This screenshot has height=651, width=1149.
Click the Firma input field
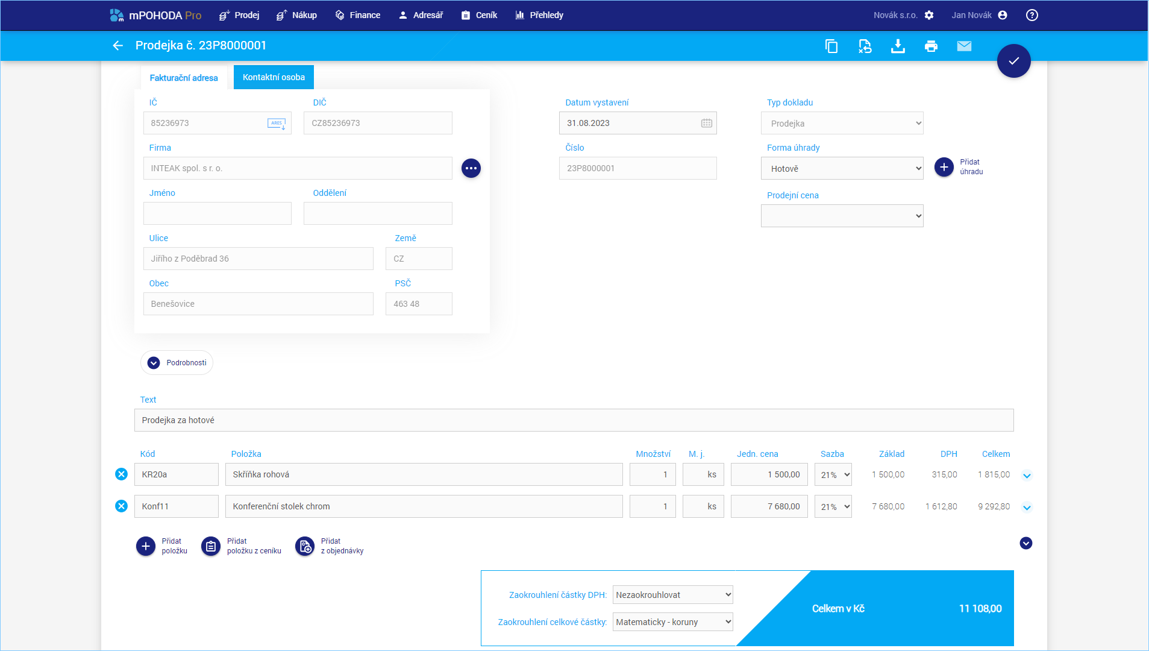[x=298, y=168]
